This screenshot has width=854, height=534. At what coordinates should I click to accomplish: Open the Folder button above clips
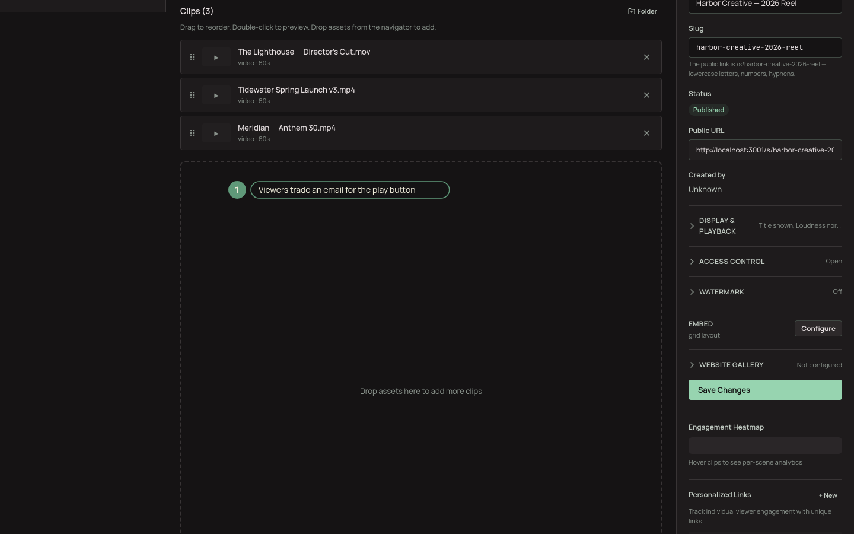642,11
